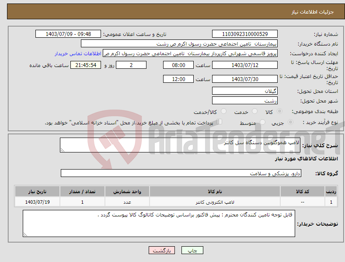Click the delivery city field رشت
This screenshot has height=262, width=345.
[x=245, y=101]
